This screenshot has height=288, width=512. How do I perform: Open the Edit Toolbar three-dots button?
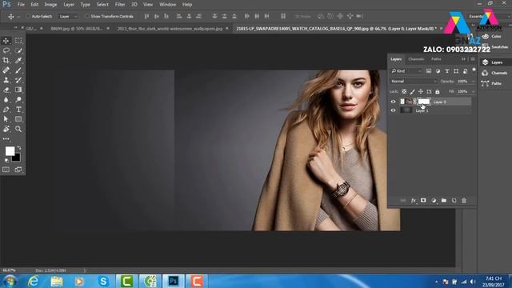coord(6,138)
